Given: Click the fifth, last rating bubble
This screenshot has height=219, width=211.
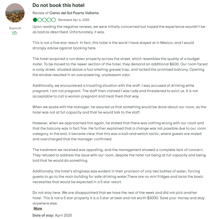Looking at the screenshot, I should click(x=53, y=20).
